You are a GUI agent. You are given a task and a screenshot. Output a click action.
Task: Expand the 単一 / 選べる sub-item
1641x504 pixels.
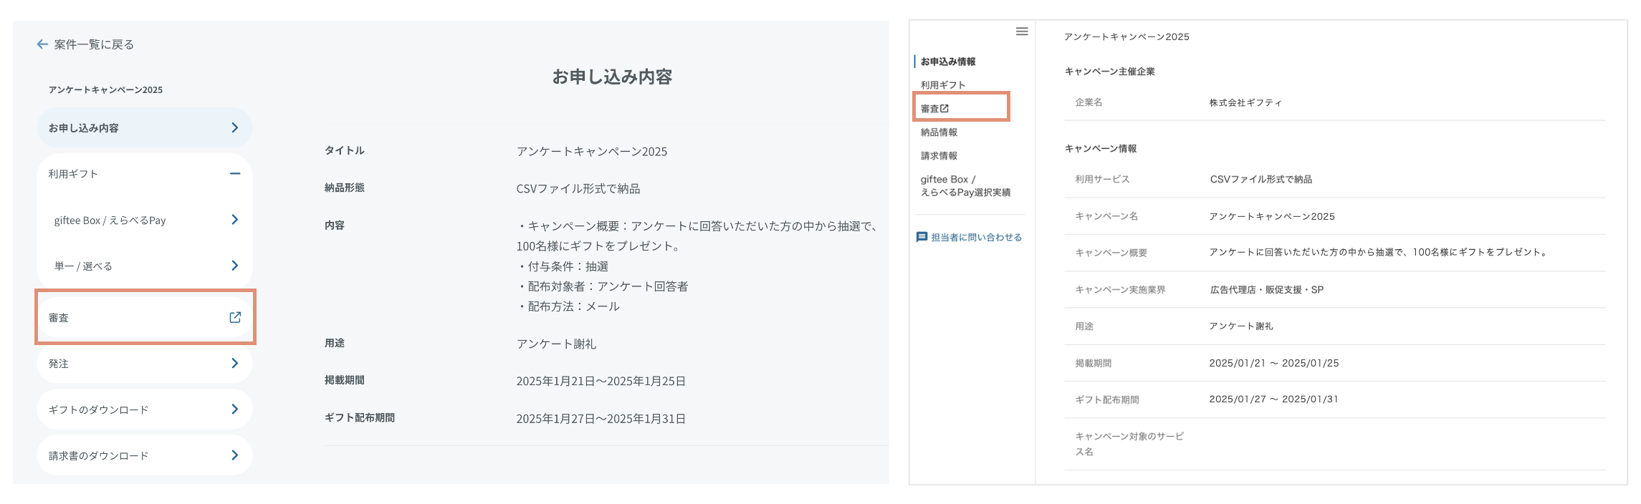(x=234, y=266)
